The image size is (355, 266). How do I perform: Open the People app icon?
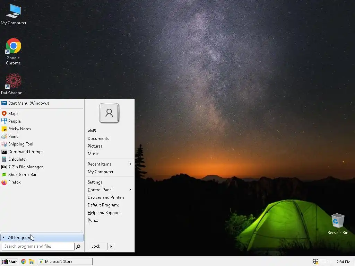pos(4,121)
